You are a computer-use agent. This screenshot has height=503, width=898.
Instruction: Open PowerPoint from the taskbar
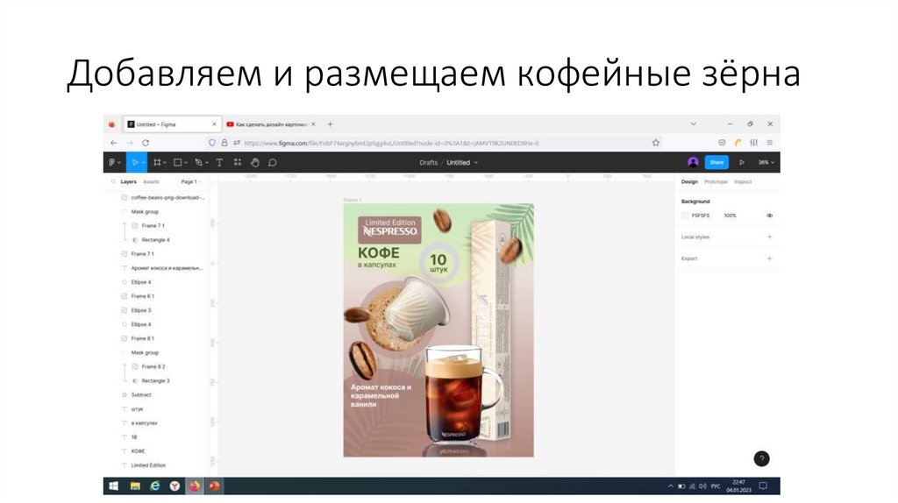tap(214, 485)
